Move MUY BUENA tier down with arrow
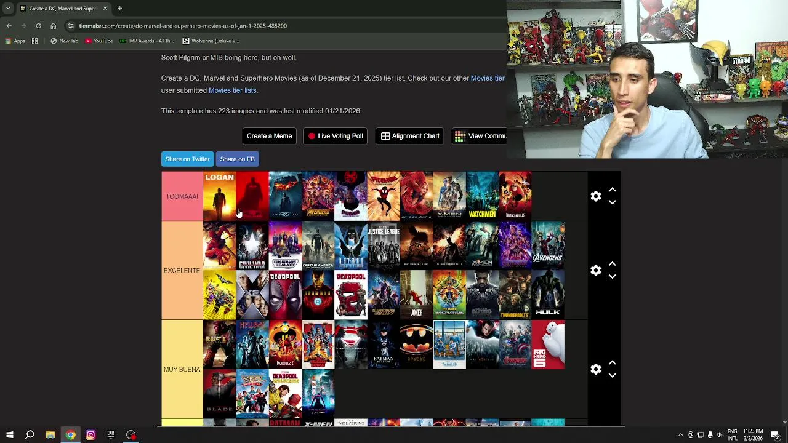This screenshot has height=443, width=788. [x=612, y=375]
